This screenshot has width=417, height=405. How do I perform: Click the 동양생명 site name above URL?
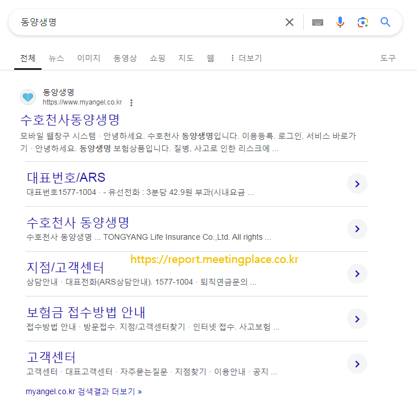[58, 92]
